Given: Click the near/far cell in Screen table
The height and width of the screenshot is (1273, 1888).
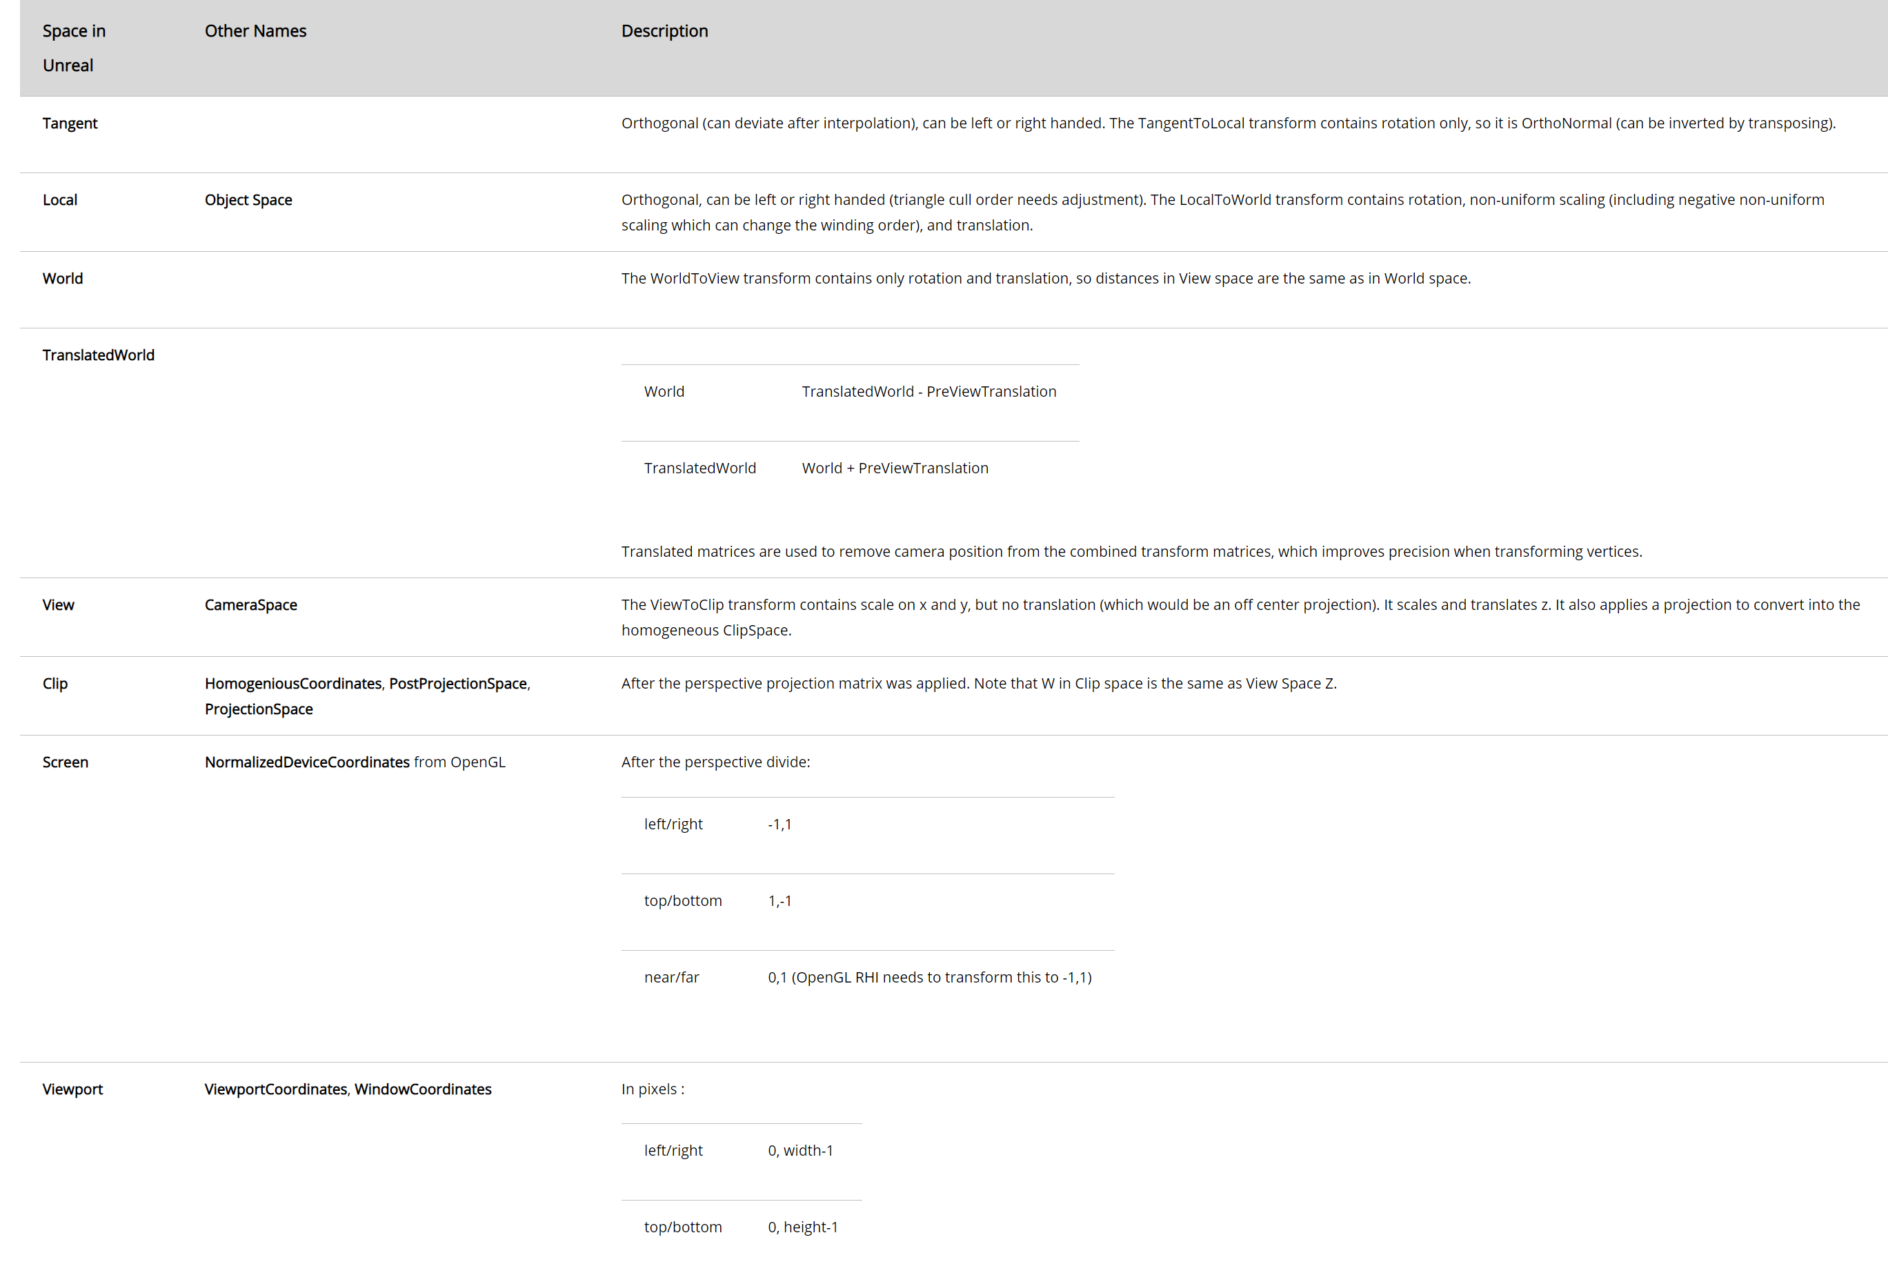Looking at the screenshot, I should [x=671, y=978].
